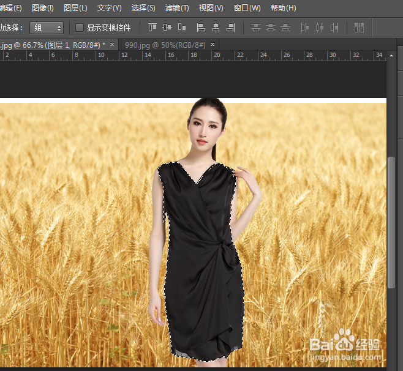Screen dimensions: 403x371
Task: Click the canvas vertical scrollbar thumb
Action: pos(391,222)
